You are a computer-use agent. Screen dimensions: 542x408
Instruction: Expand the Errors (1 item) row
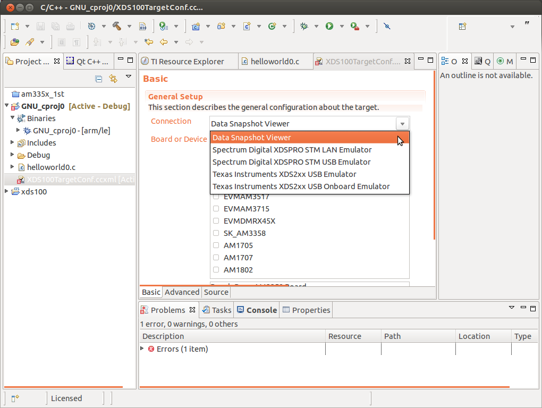point(142,348)
